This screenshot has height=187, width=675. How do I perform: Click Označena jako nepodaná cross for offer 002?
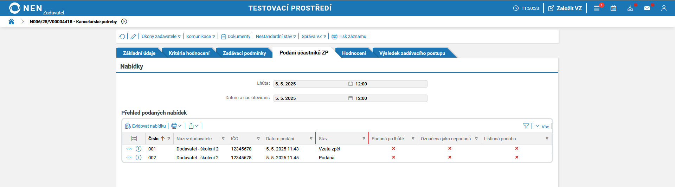pos(450,157)
